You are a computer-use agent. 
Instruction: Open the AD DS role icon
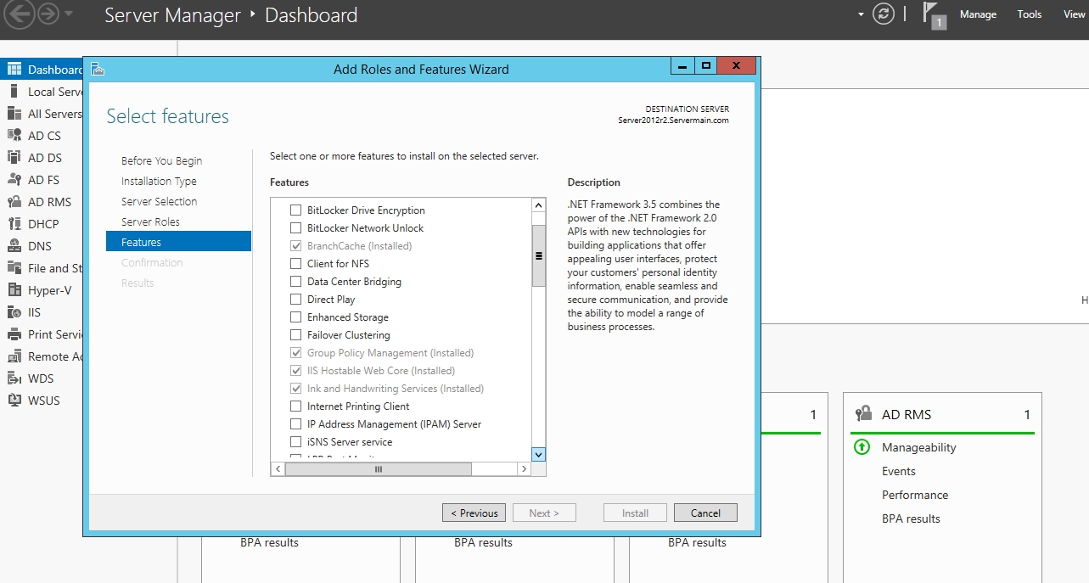[x=14, y=158]
